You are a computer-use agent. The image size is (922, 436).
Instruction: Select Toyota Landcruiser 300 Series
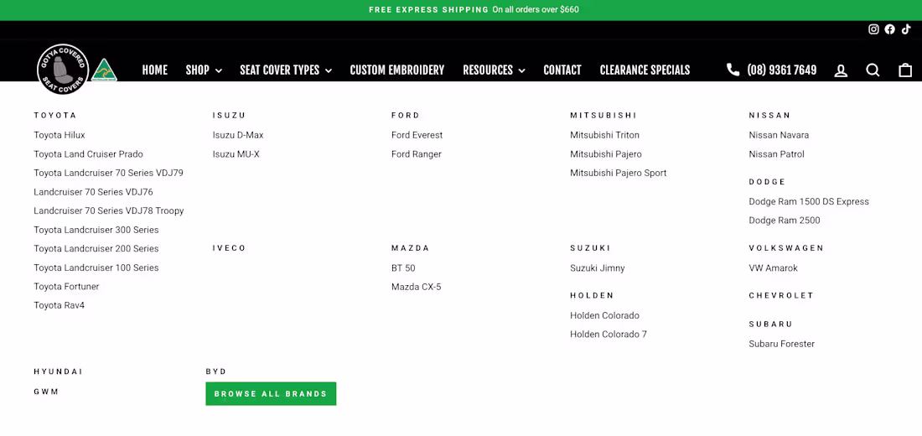click(x=96, y=230)
